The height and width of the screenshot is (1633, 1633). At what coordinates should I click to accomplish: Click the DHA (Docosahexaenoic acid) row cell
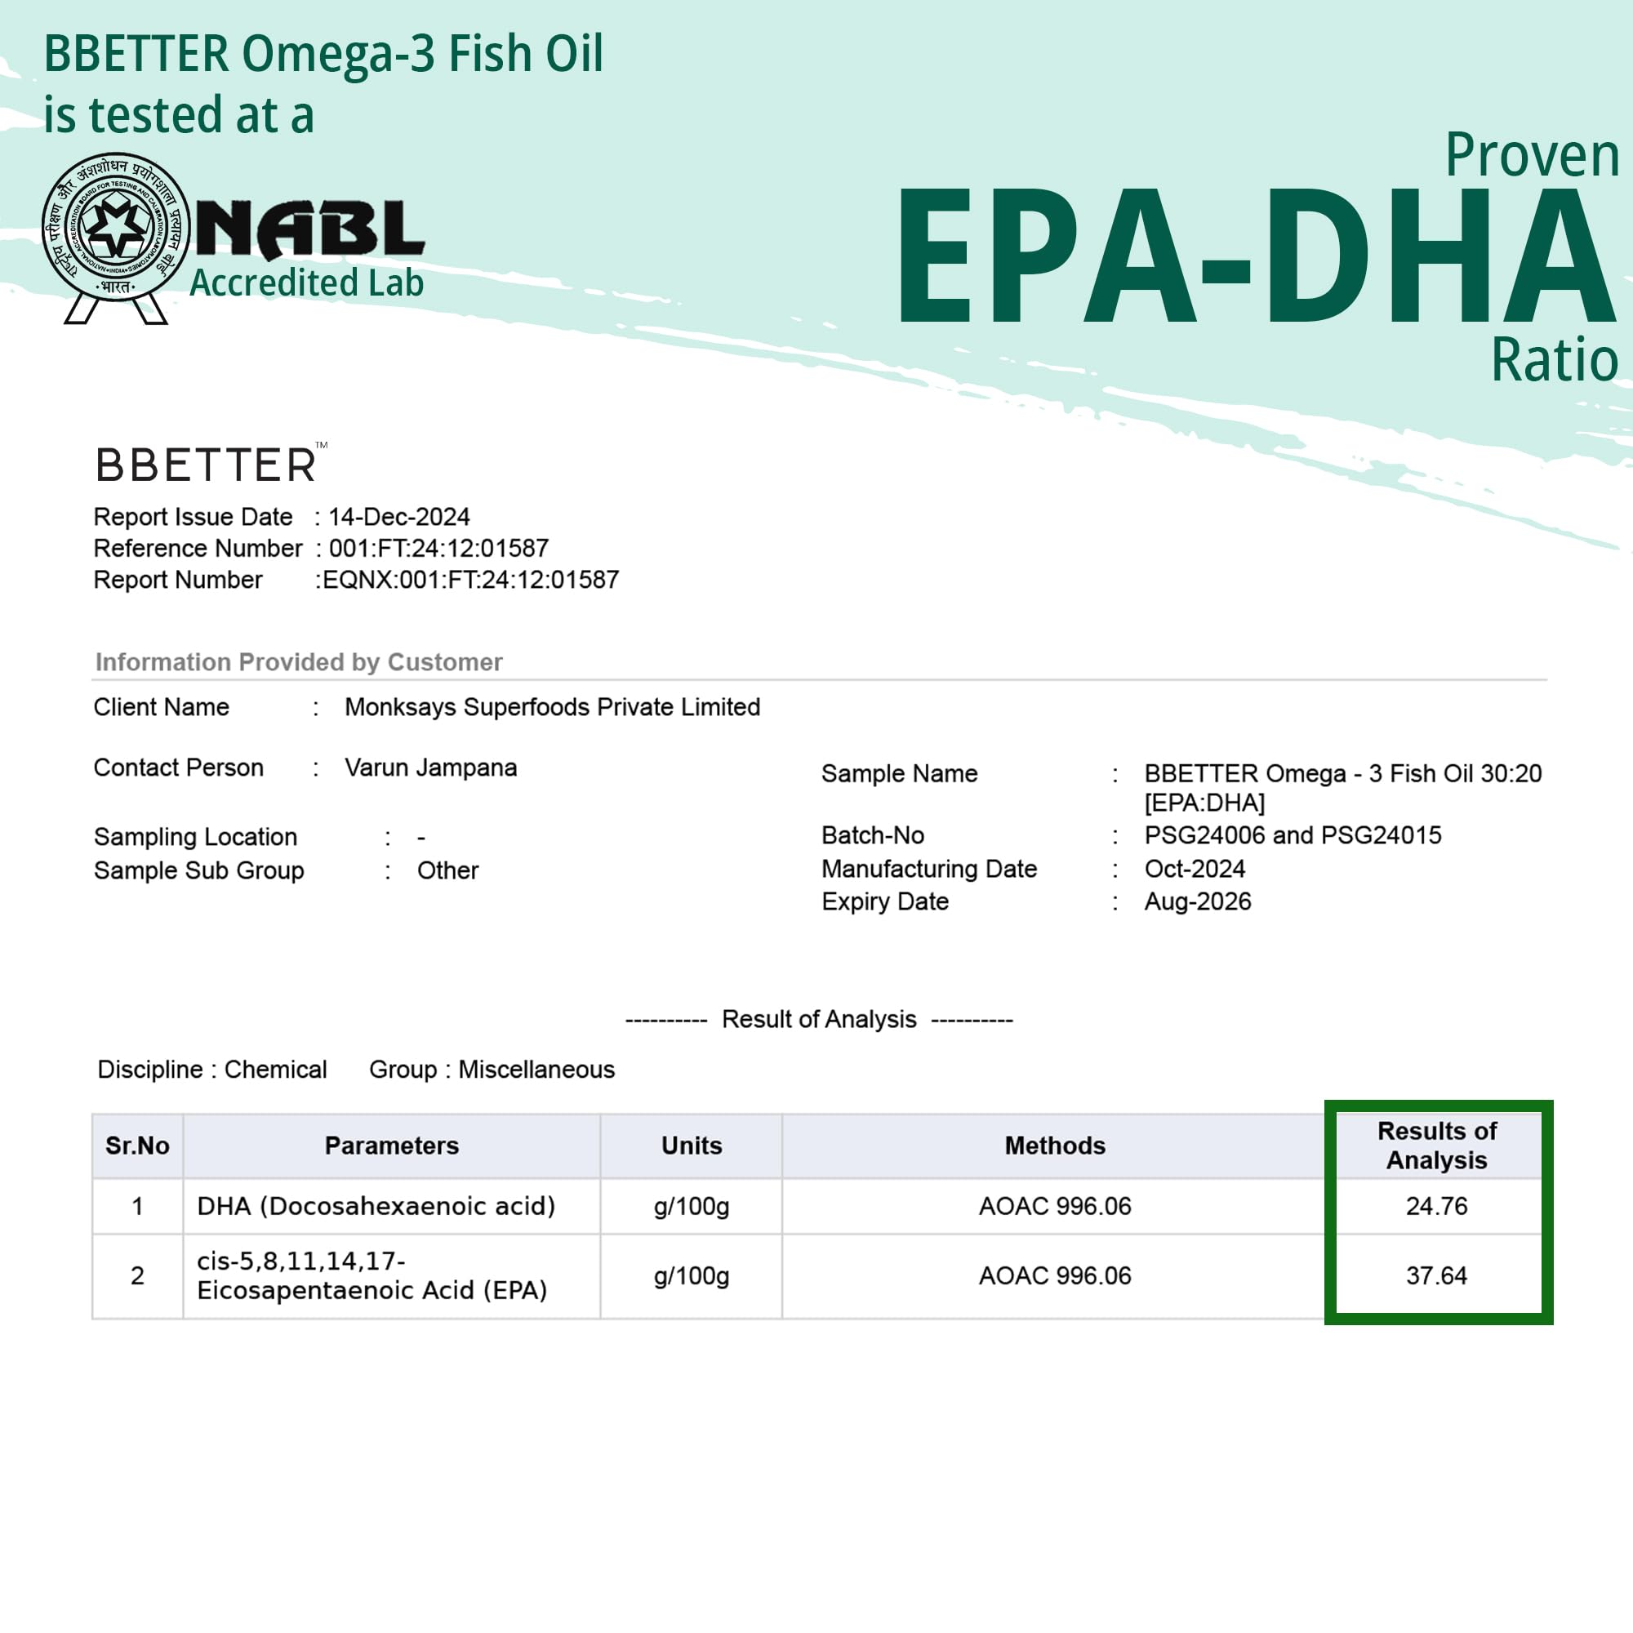click(376, 1206)
